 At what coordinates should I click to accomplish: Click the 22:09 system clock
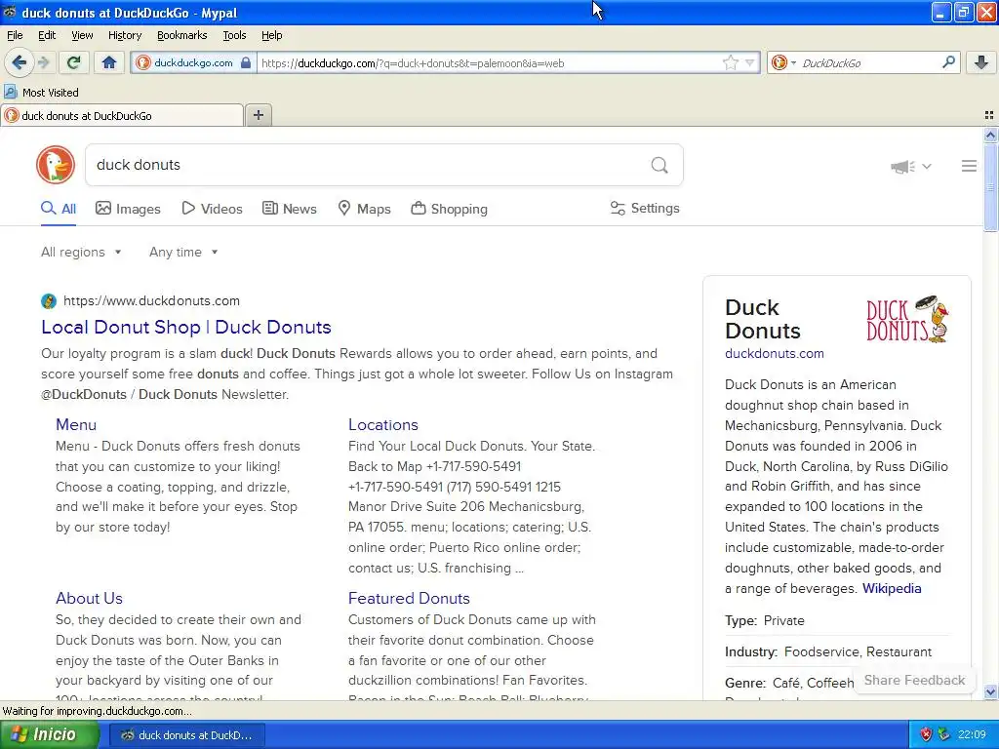click(973, 734)
